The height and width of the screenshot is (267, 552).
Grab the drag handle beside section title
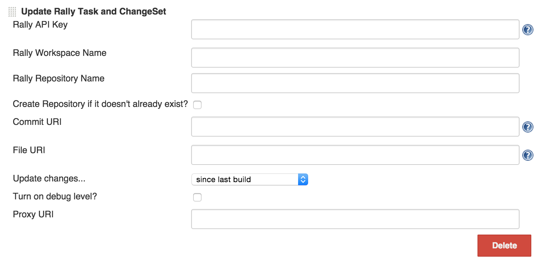tap(12, 12)
